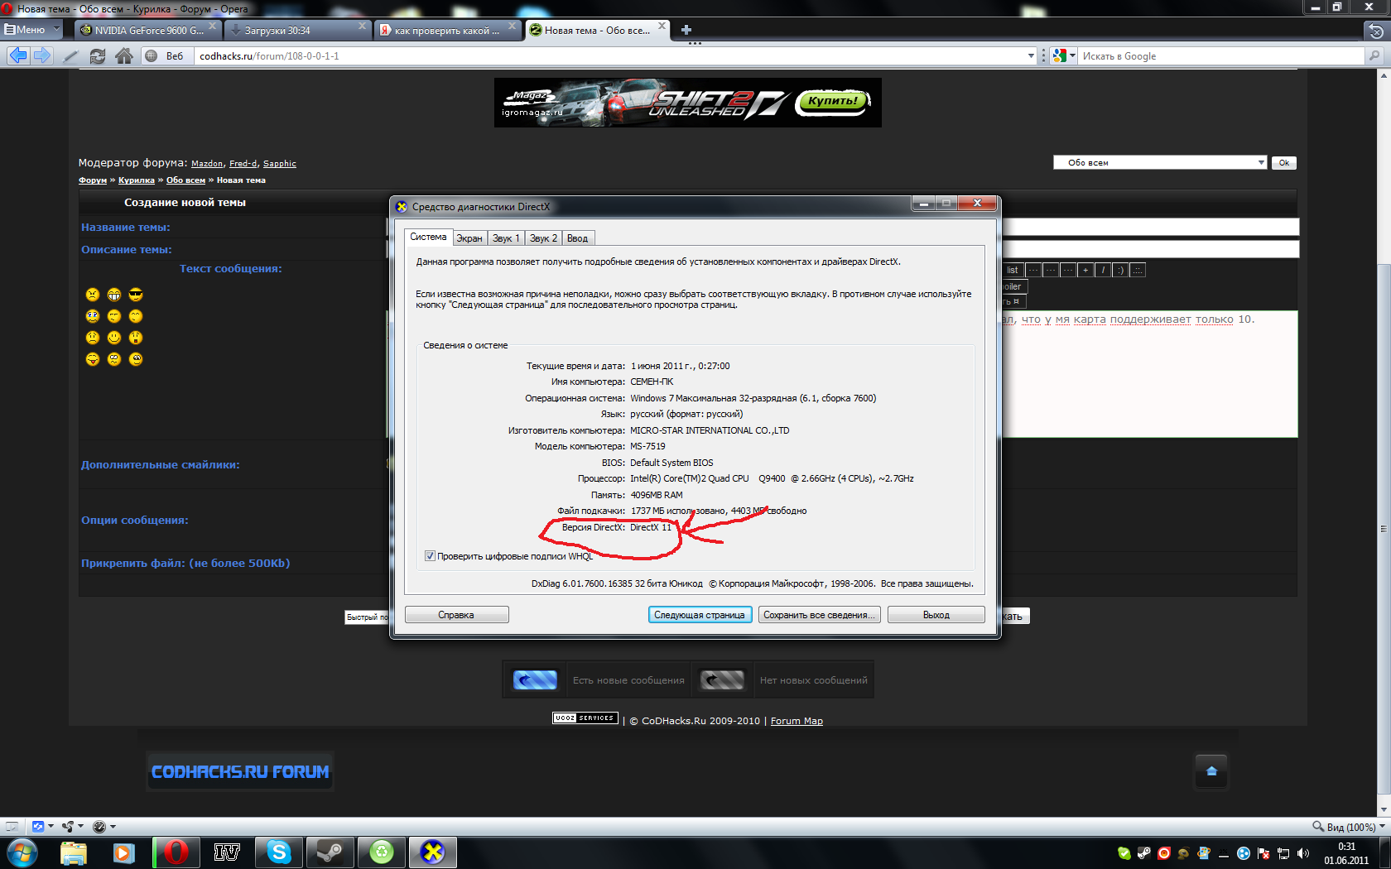Open moderator Sapphic profile link

280,164
